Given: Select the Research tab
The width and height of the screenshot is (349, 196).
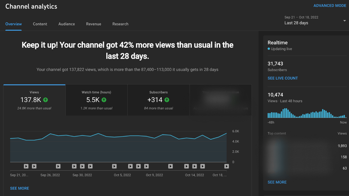Looking at the screenshot, I should click(120, 24).
